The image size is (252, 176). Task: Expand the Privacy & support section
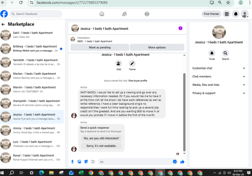click(219, 93)
